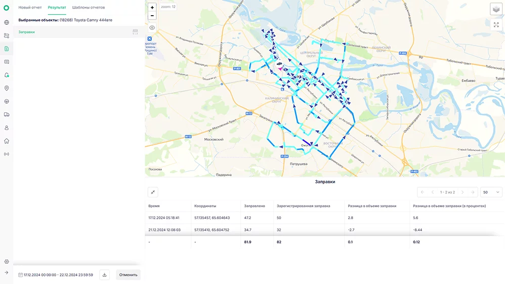Image resolution: width=505 pixels, height=284 pixels.
Task: Click the page indicator 1 - 2 из 2
Action: pos(448,192)
